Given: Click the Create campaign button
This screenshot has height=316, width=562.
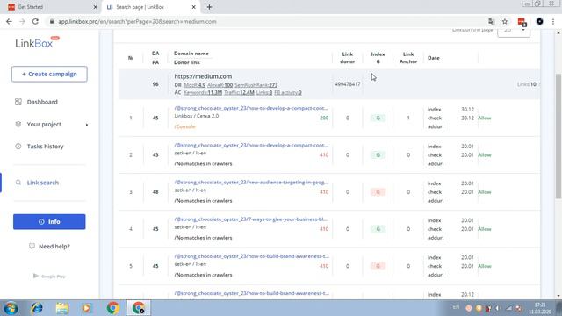Looking at the screenshot, I should [49, 74].
